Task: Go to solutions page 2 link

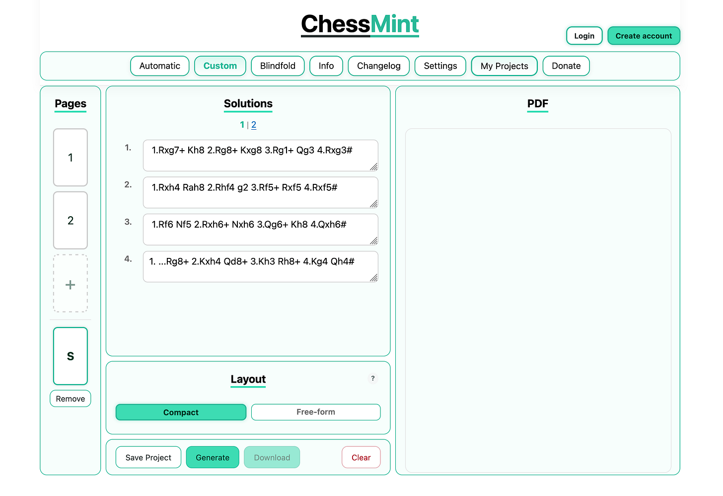Action: 254,125
